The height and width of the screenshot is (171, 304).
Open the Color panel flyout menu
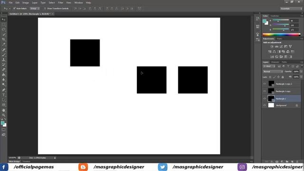(302, 16)
